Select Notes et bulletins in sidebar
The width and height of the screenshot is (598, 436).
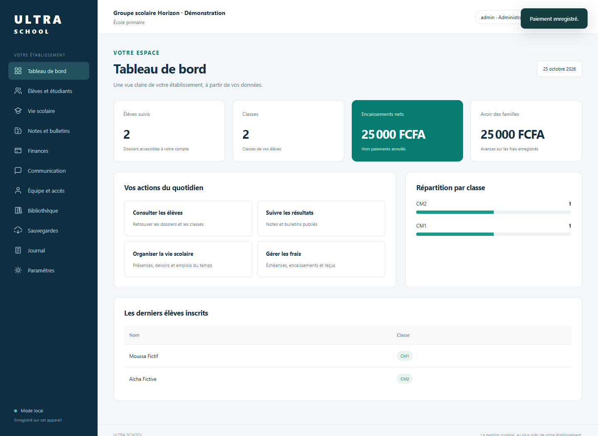(49, 131)
